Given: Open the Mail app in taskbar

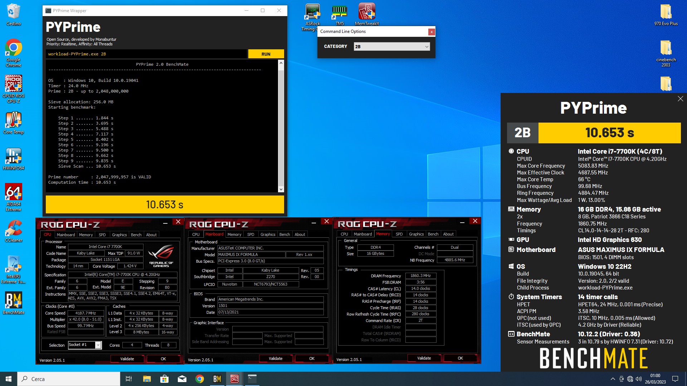Looking at the screenshot, I should pos(182,379).
